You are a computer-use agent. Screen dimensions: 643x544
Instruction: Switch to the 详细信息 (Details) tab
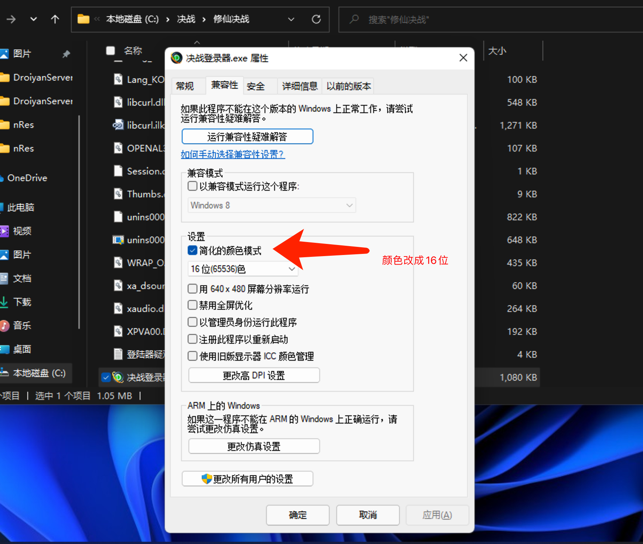300,86
